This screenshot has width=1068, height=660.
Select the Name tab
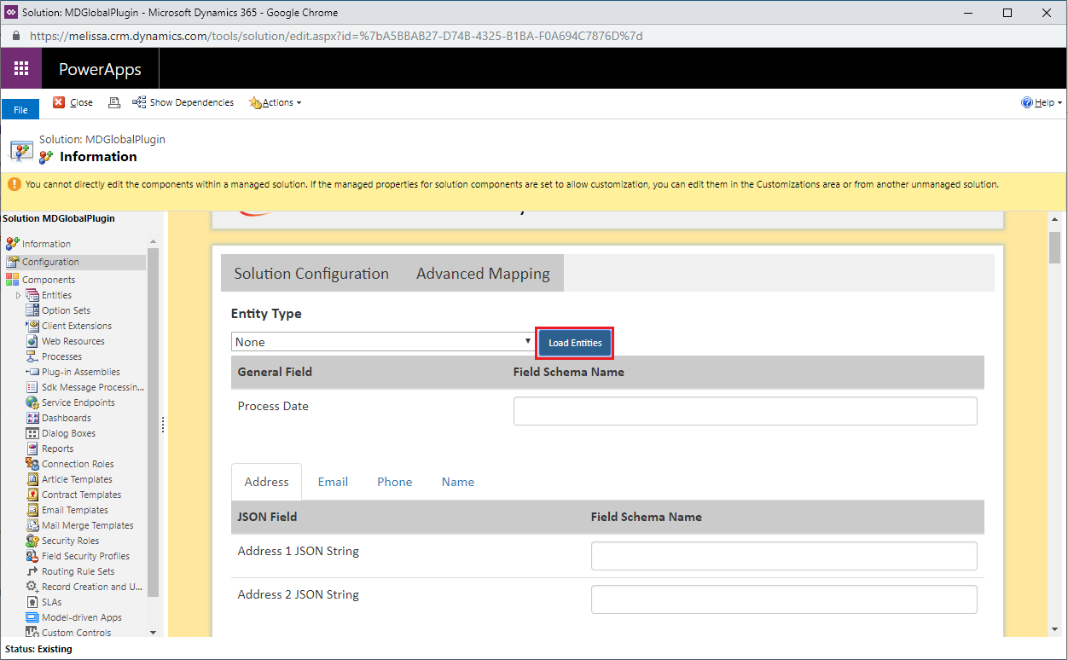point(458,482)
